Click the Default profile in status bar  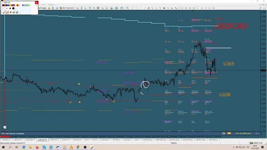(174, 143)
